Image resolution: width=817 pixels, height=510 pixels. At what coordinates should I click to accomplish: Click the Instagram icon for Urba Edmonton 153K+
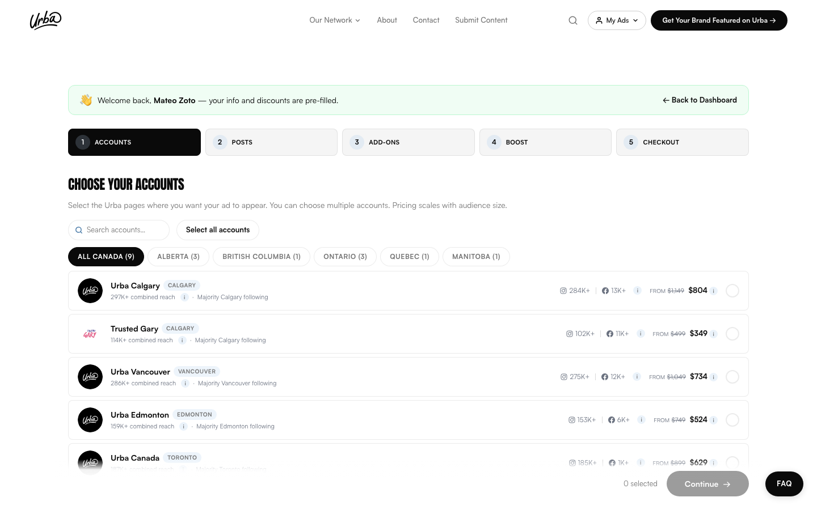click(572, 420)
